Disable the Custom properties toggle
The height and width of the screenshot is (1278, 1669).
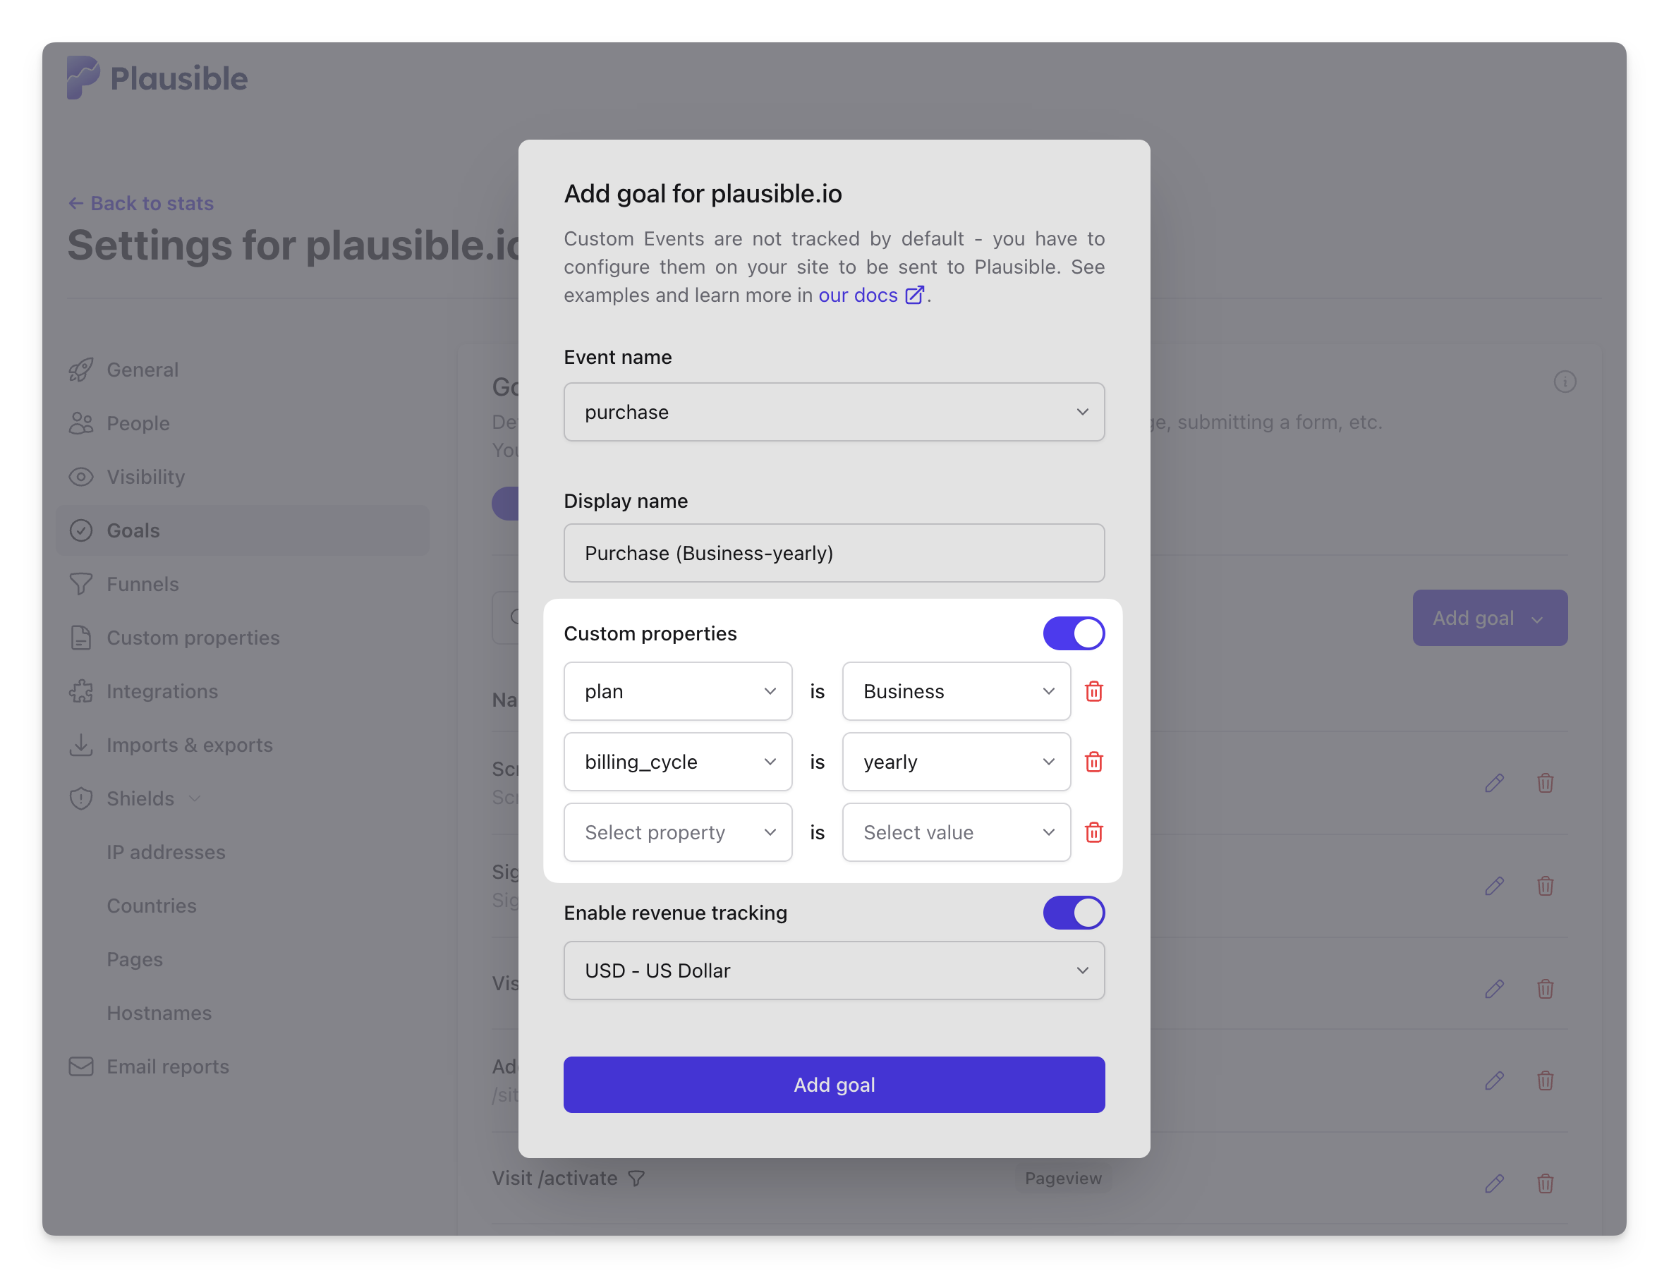tap(1074, 633)
